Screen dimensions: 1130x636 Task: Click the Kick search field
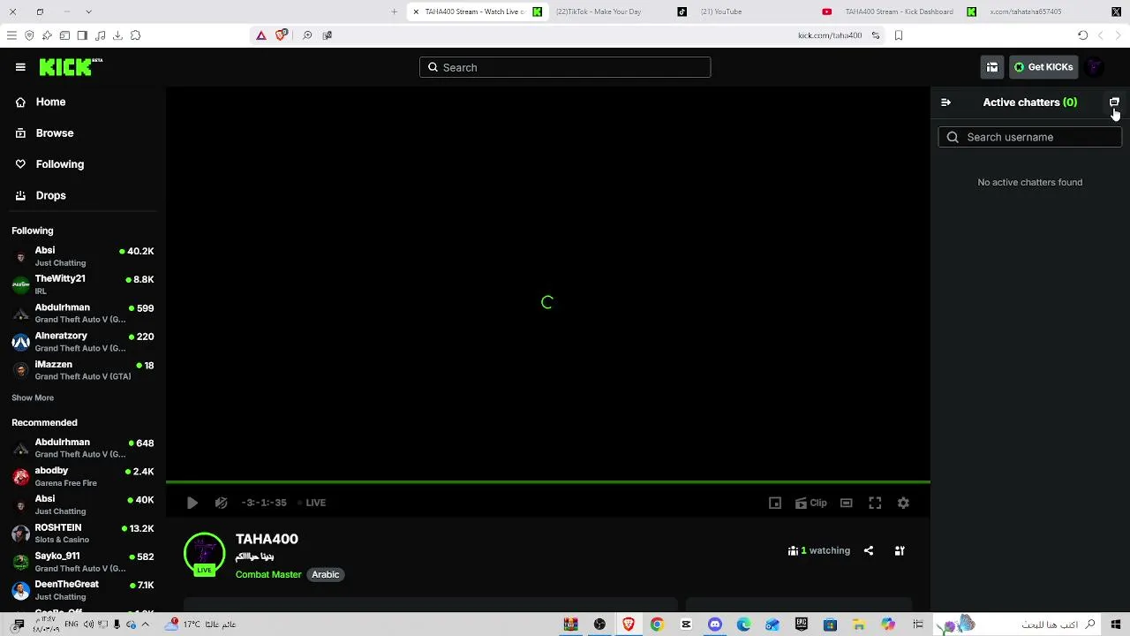tap(565, 67)
